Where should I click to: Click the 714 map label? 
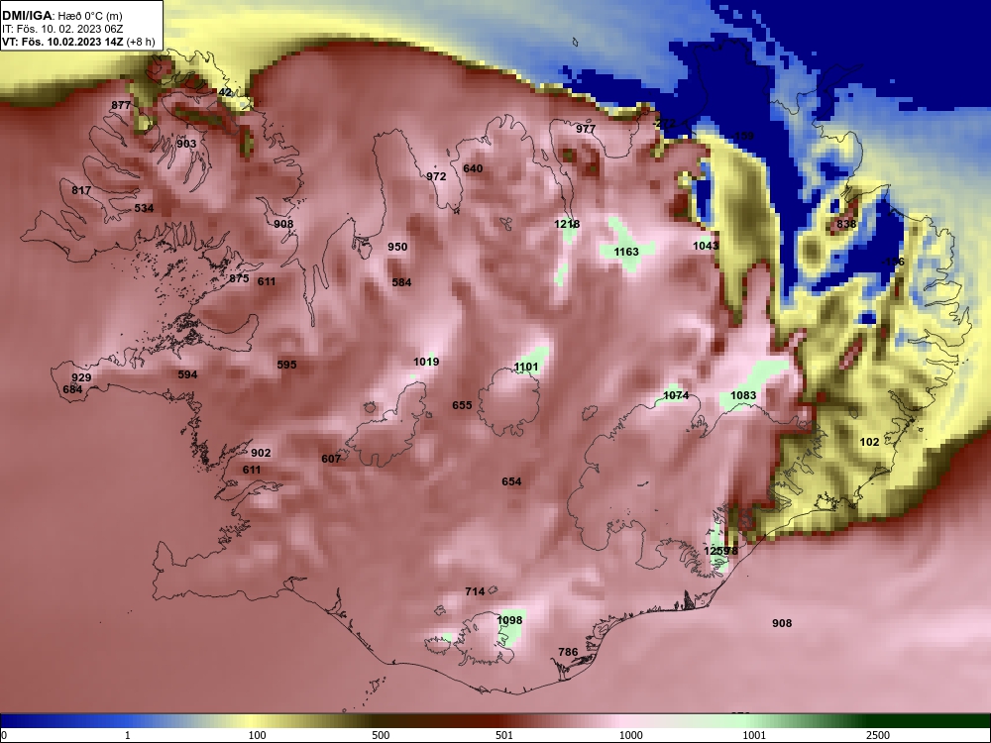476,592
